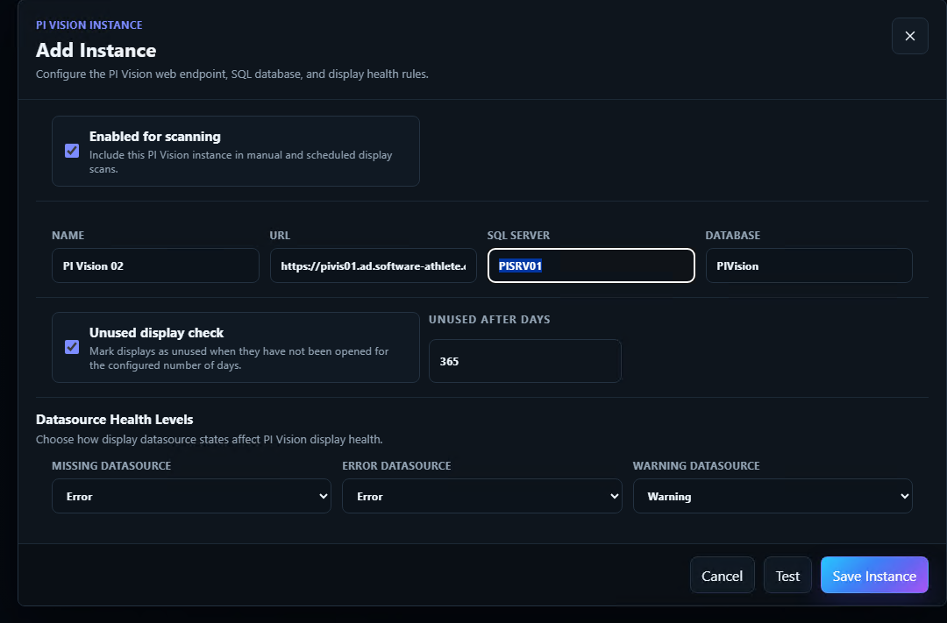Click the WARNING DATASOURCE label

tap(695, 466)
